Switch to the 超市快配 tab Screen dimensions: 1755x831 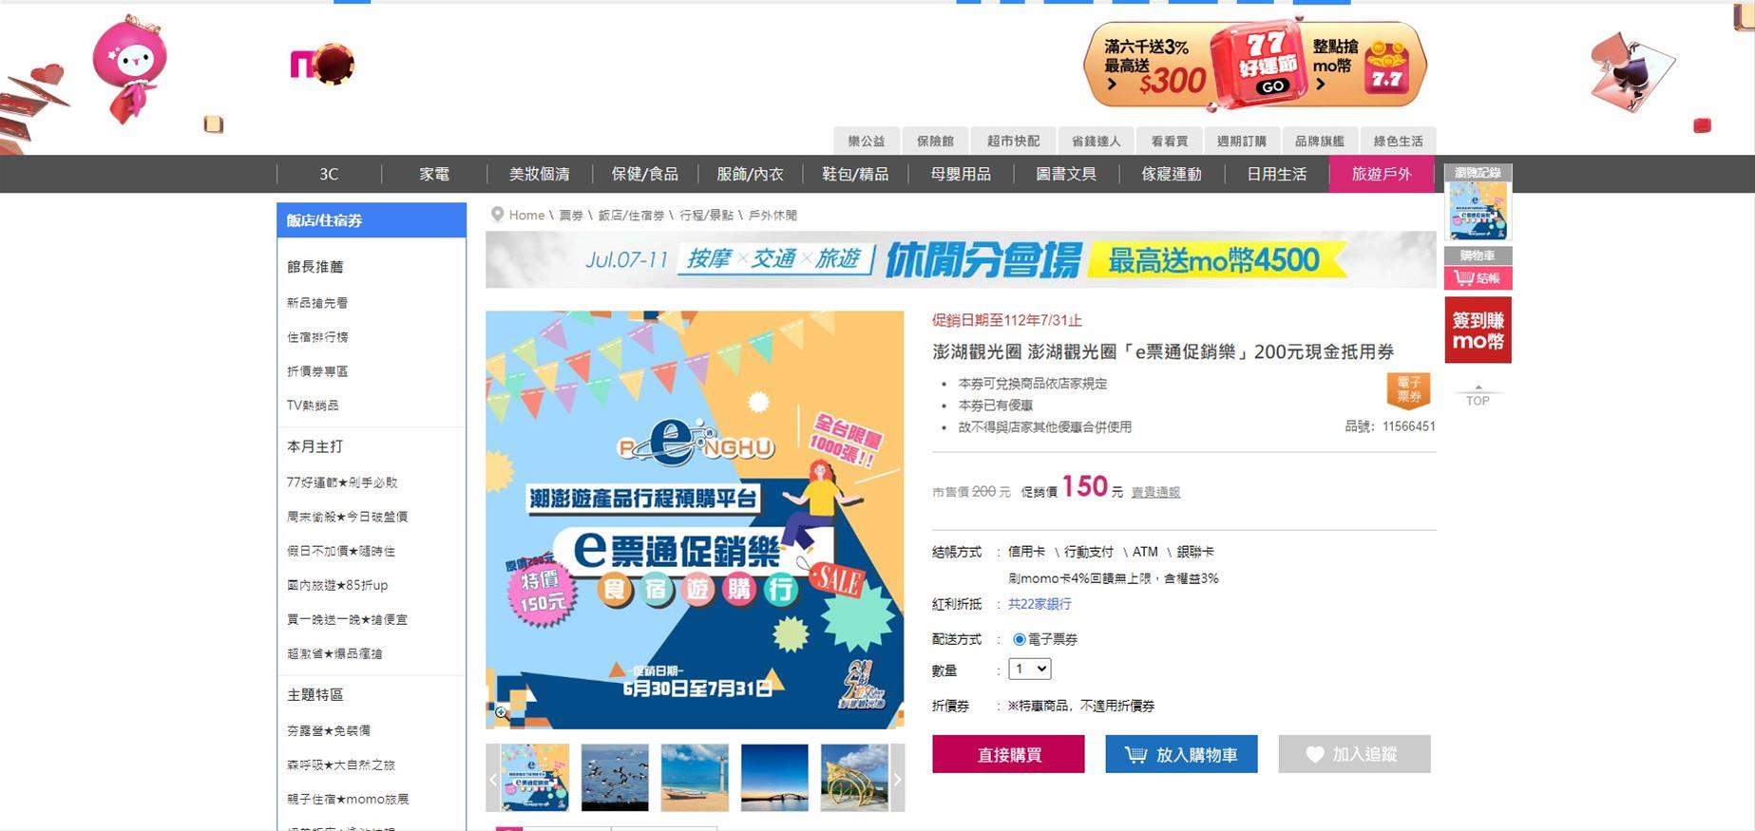[x=1013, y=141]
